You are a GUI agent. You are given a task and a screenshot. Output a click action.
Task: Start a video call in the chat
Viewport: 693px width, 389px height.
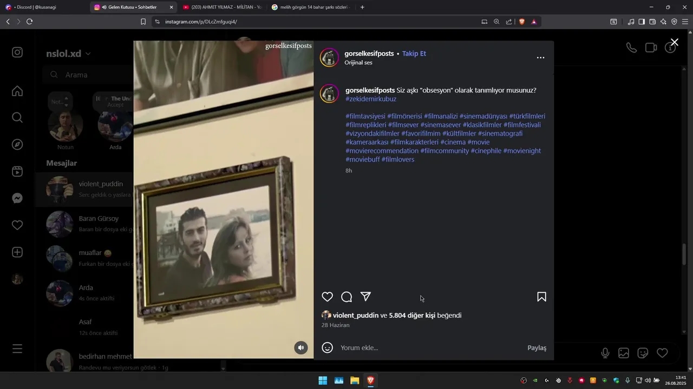click(651, 48)
